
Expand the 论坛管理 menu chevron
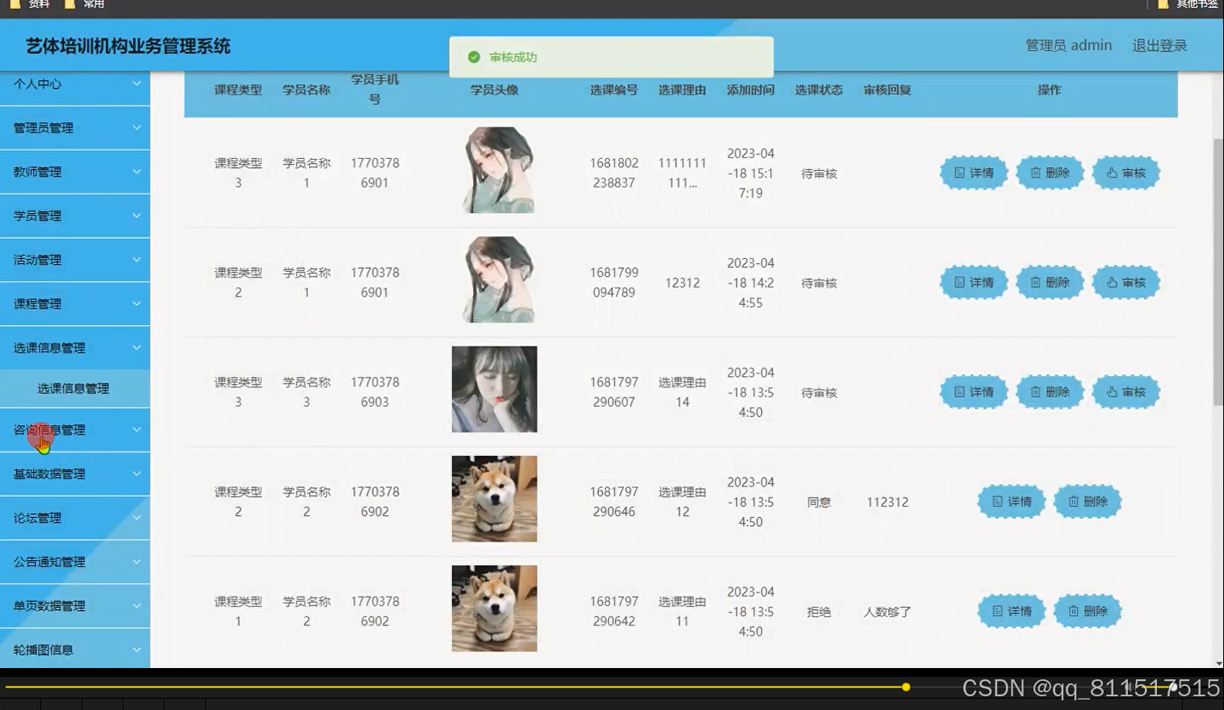pyautogui.click(x=136, y=517)
